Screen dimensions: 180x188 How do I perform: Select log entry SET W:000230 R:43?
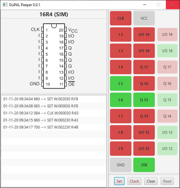pos(54,120)
